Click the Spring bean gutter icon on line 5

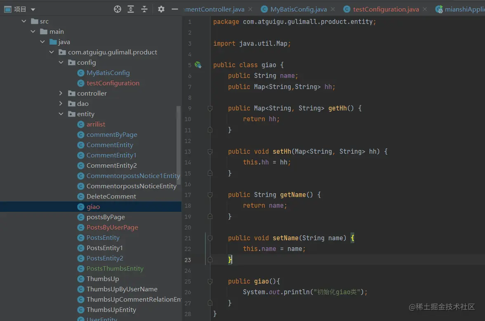tap(198, 65)
